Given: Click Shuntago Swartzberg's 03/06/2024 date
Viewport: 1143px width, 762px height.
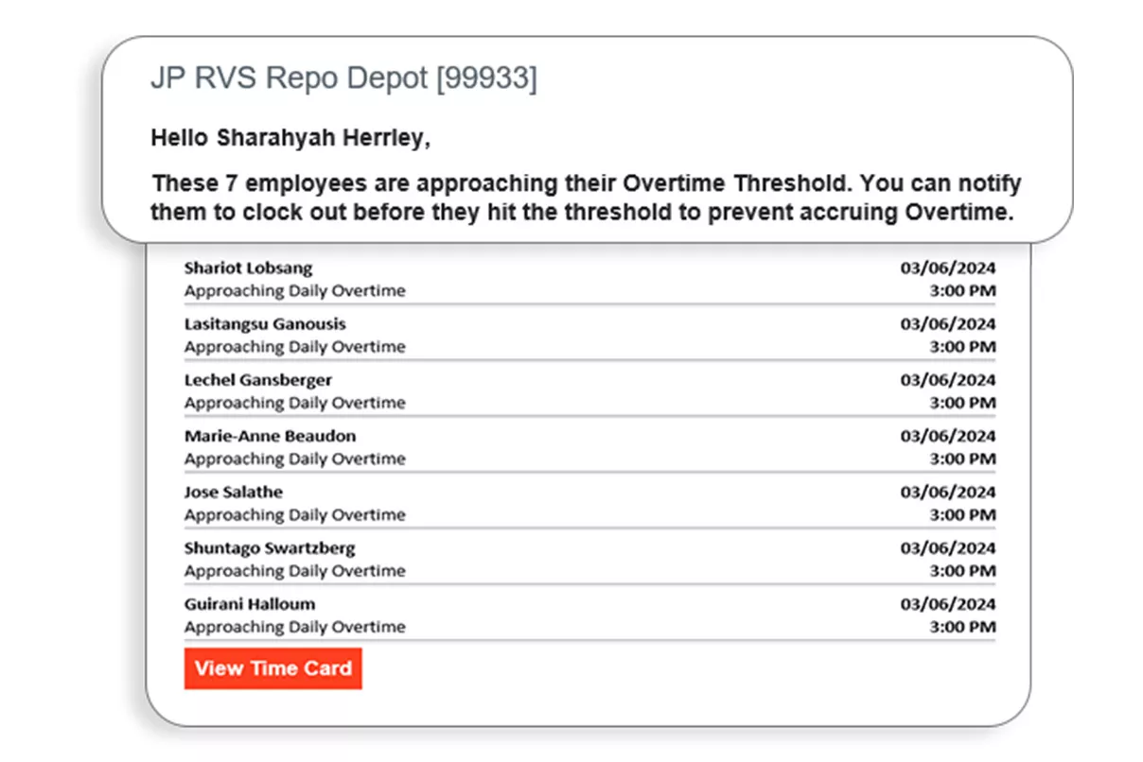Looking at the screenshot, I should coord(948,548).
